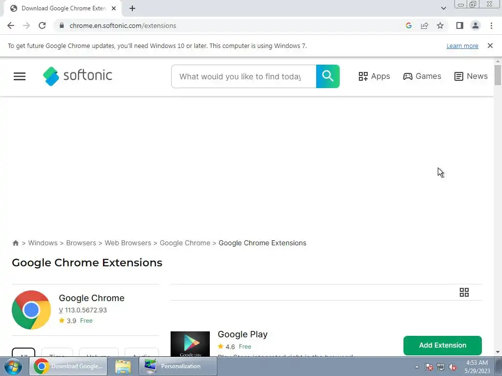This screenshot has width=502, height=376.
Task: Close the Download Google Chrome Extensions tab
Action: [114, 8]
